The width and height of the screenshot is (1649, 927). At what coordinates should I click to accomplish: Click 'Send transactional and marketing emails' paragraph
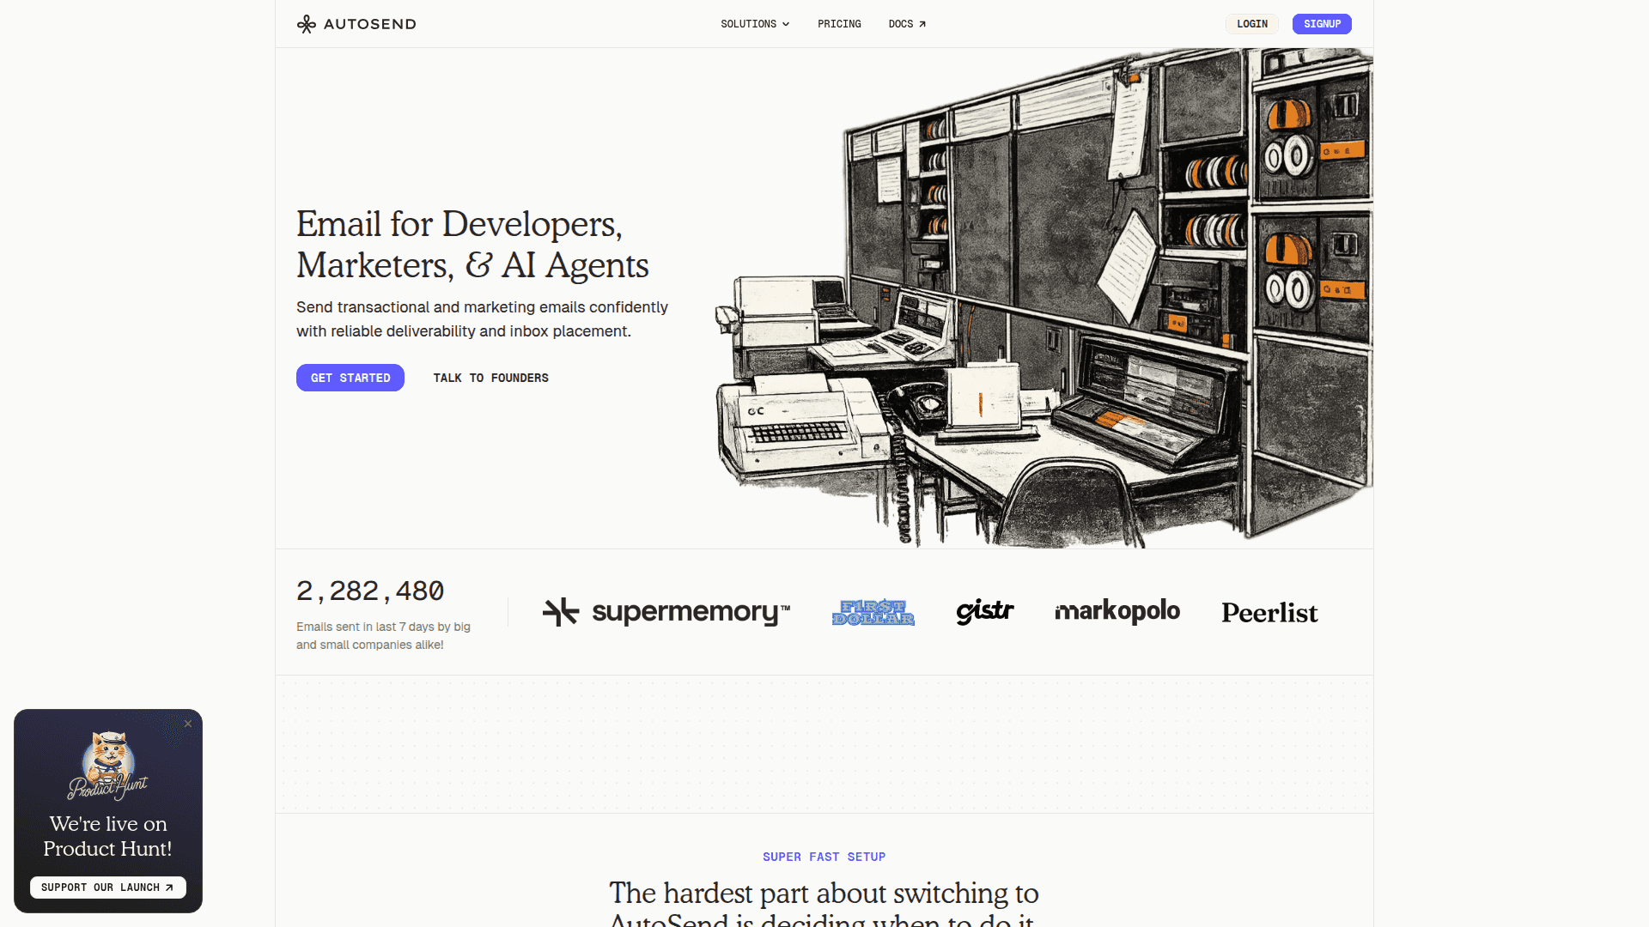(482, 319)
